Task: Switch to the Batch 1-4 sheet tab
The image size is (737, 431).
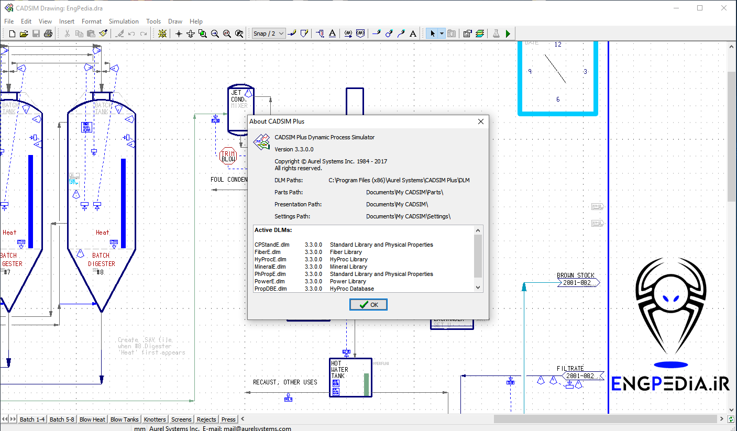Action: pyautogui.click(x=32, y=419)
